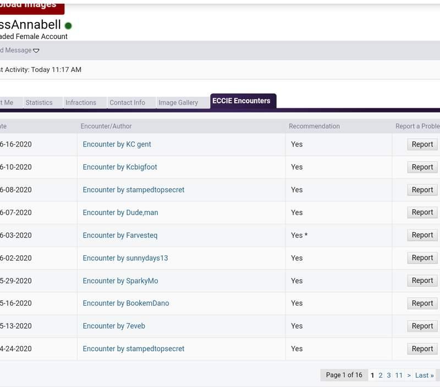Report the encounter by 7eveb

(422, 326)
